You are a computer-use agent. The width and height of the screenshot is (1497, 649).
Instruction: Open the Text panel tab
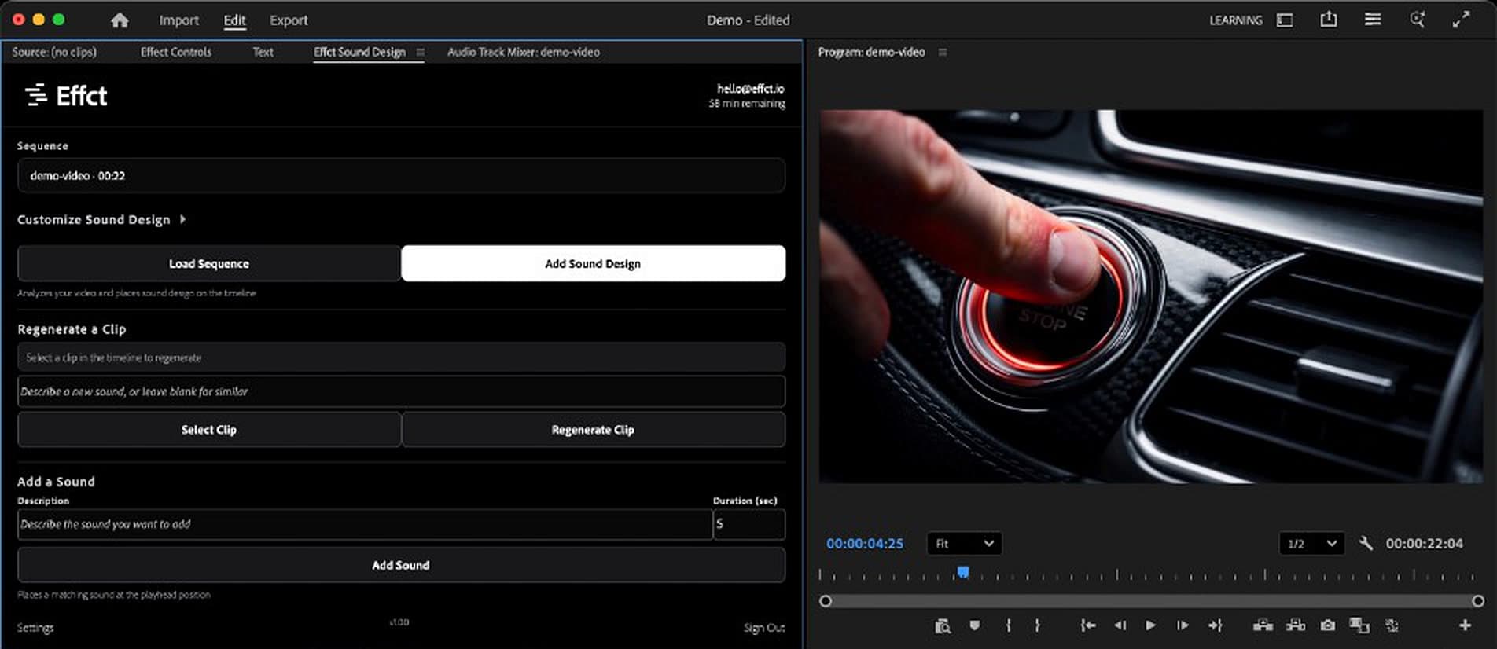pyautogui.click(x=263, y=52)
